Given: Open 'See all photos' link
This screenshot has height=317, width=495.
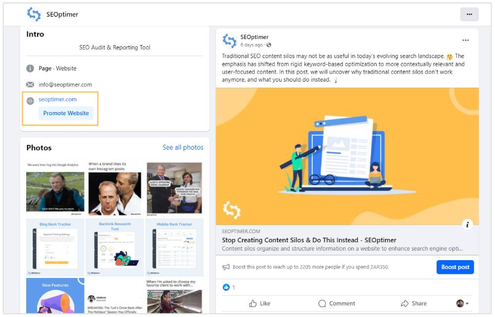Looking at the screenshot, I should pos(183,147).
